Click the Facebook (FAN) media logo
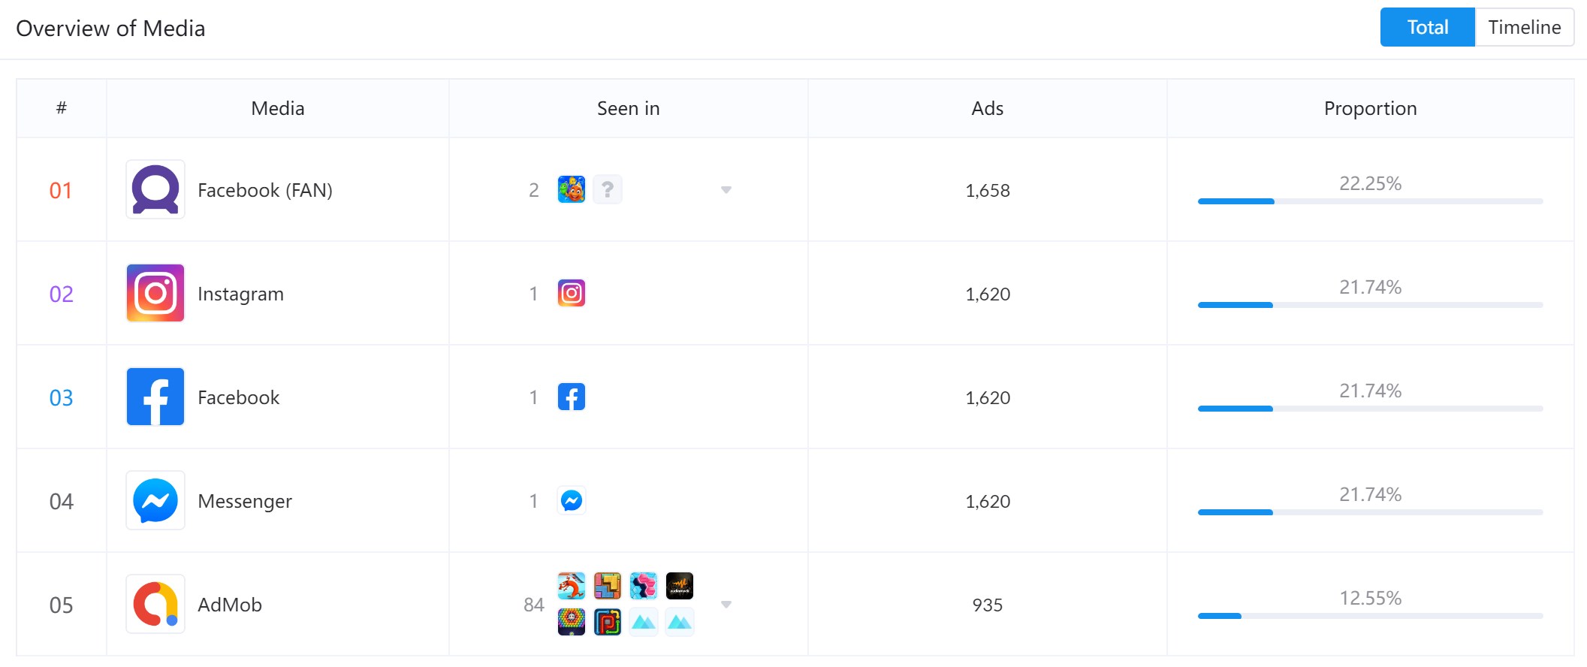This screenshot has width=1587, height=667. (155, 190)
